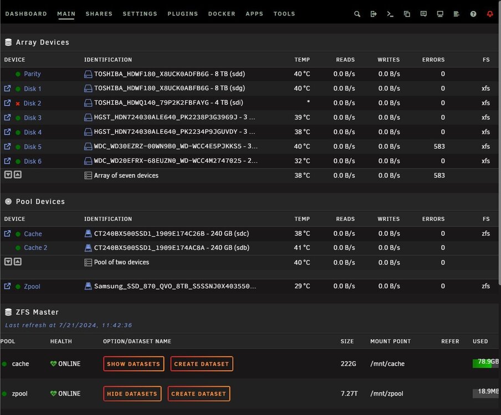Click the Array Devices section stack icon
This screenshot has height=415, width=501.
(8, 42)
